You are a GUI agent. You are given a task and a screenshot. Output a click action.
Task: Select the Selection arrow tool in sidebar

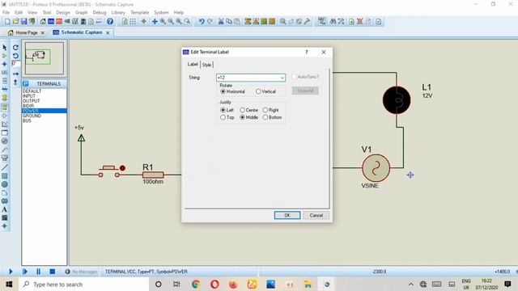point(5,47)
